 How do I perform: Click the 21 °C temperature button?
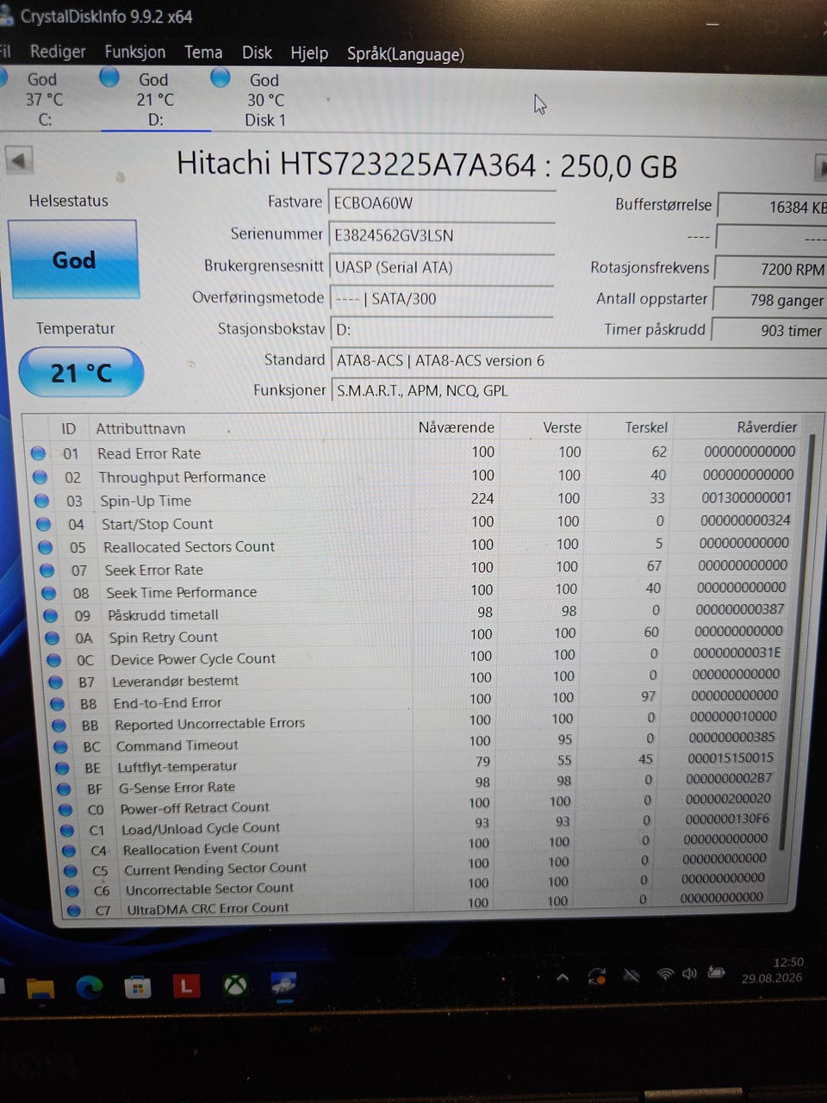[81, 372]
